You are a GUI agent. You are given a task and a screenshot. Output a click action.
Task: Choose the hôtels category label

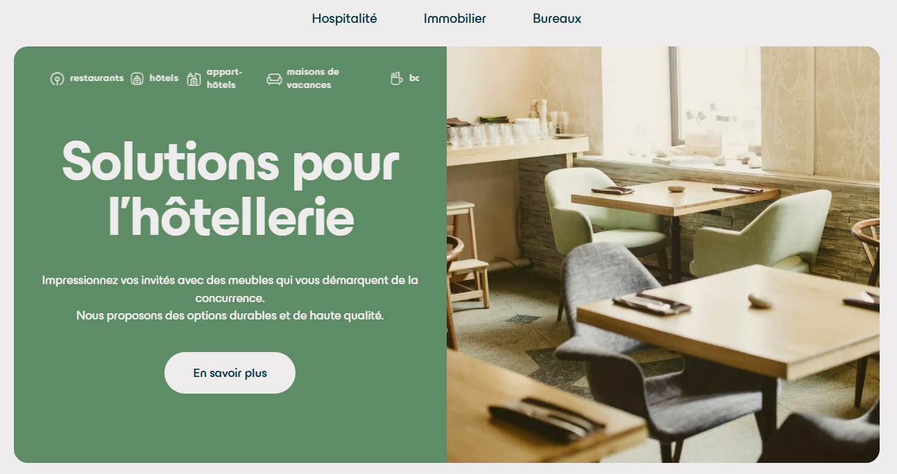(x=164, y=78)
